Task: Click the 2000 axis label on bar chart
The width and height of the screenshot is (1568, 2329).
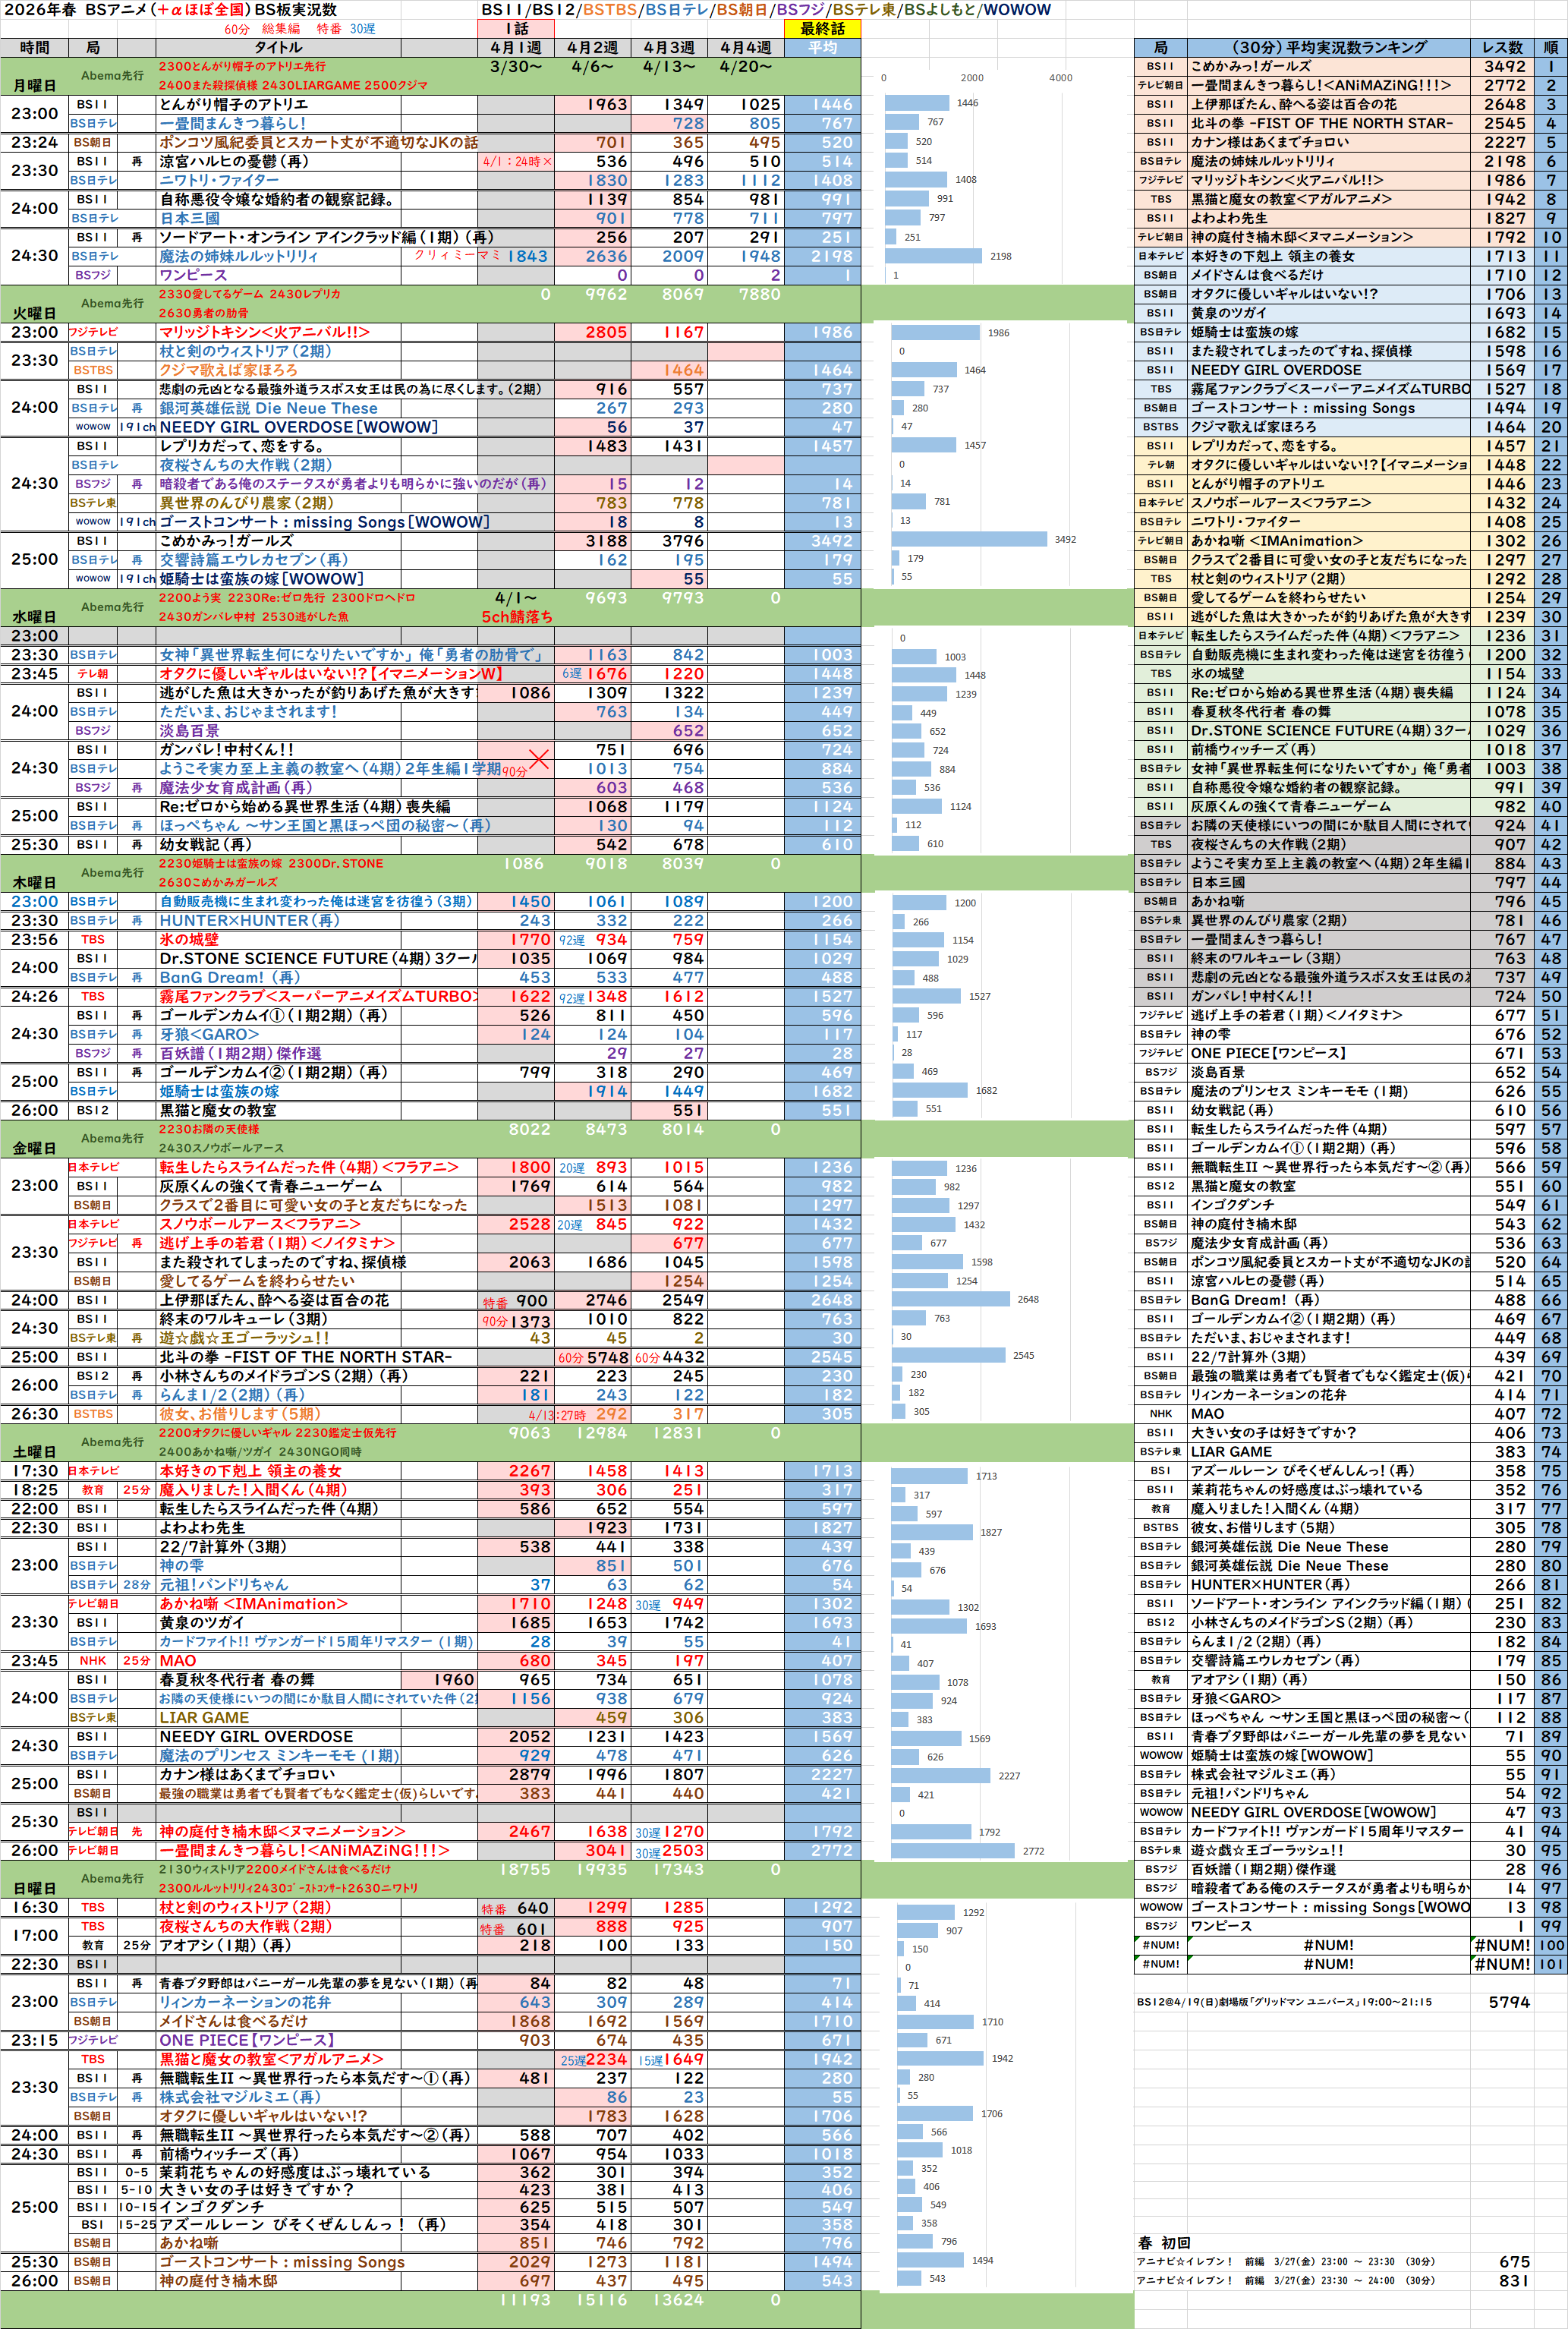Action: [x=971, y=77]
